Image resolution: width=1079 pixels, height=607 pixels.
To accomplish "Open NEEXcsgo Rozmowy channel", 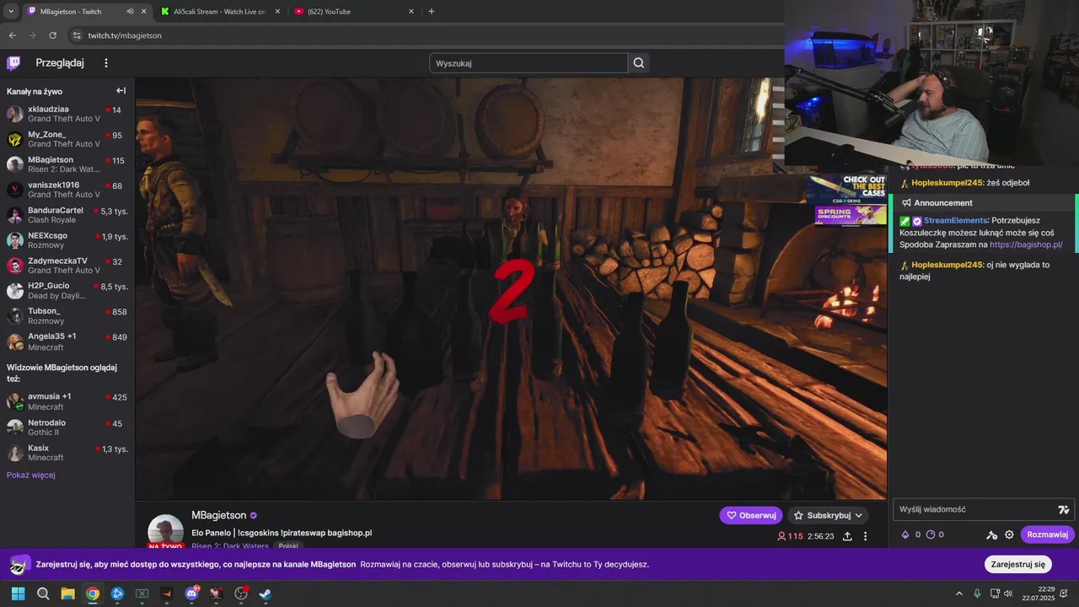I will point(67,240).
